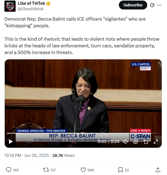Open the Libs of TikTok display name
Screen dimensions: 167x175
click(31, 3)
